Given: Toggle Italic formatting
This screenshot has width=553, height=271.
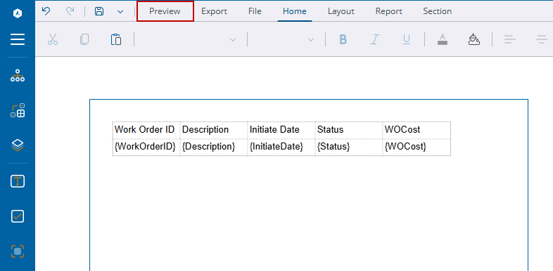Looking at the screenshot, I should 374,39.
